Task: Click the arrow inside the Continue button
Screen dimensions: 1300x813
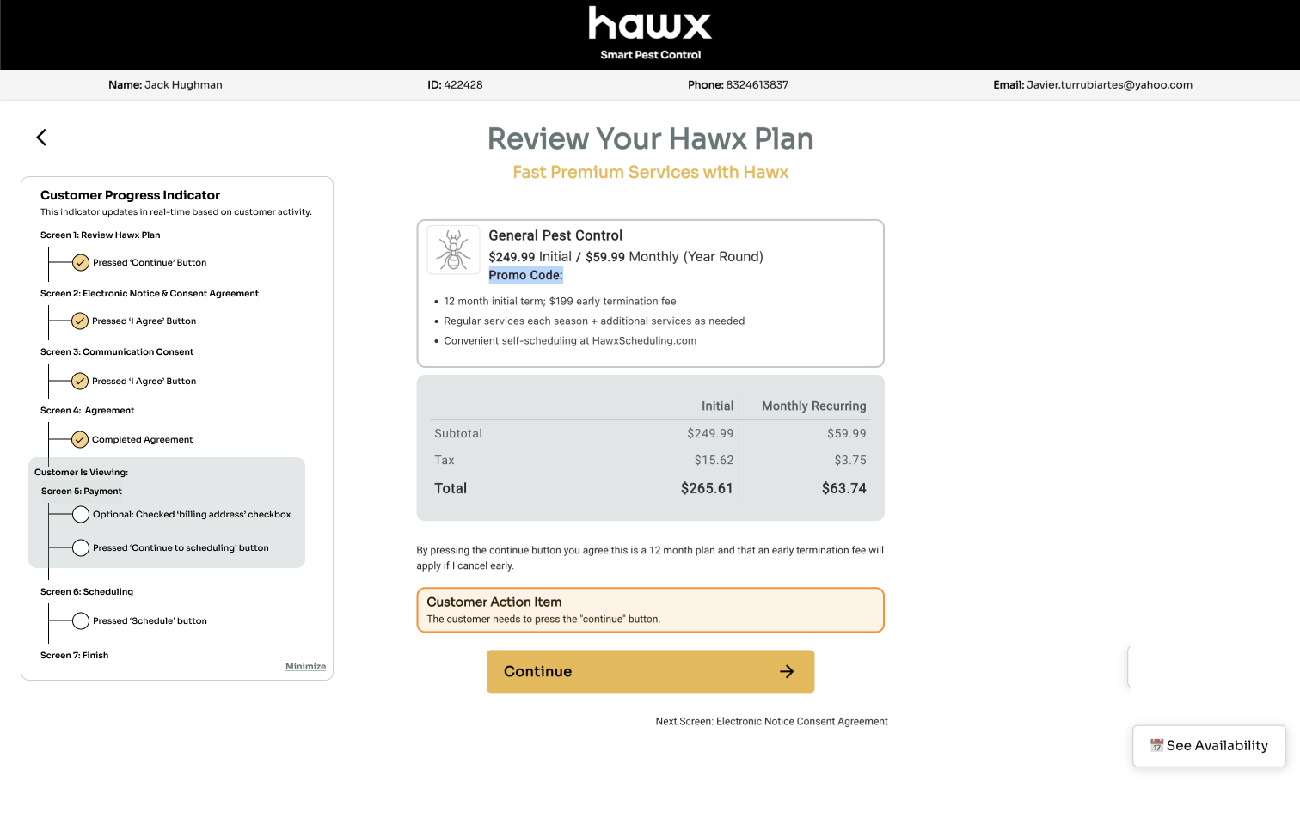Action: click(x=787, y=671)
